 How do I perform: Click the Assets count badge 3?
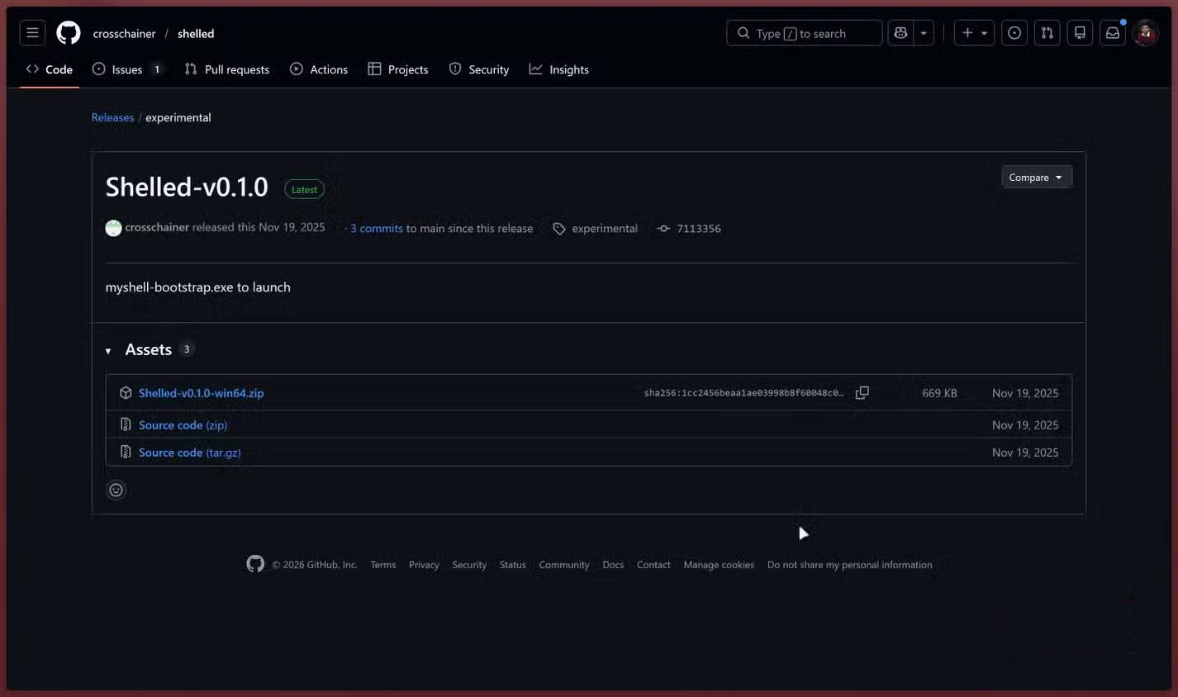click(187, 349)
